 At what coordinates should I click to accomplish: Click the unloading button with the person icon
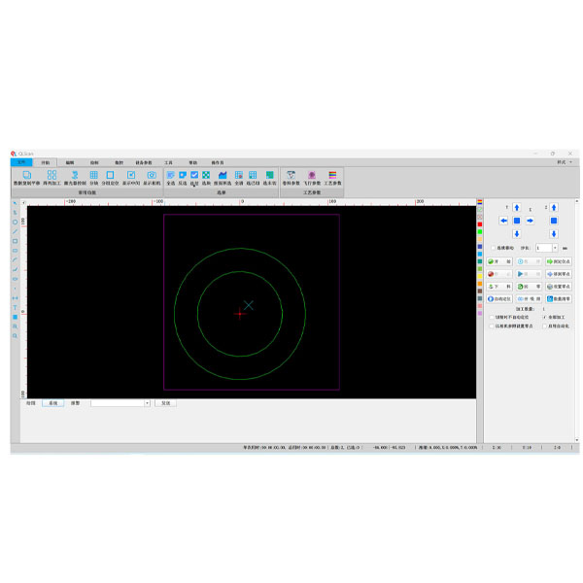[499, 287]
